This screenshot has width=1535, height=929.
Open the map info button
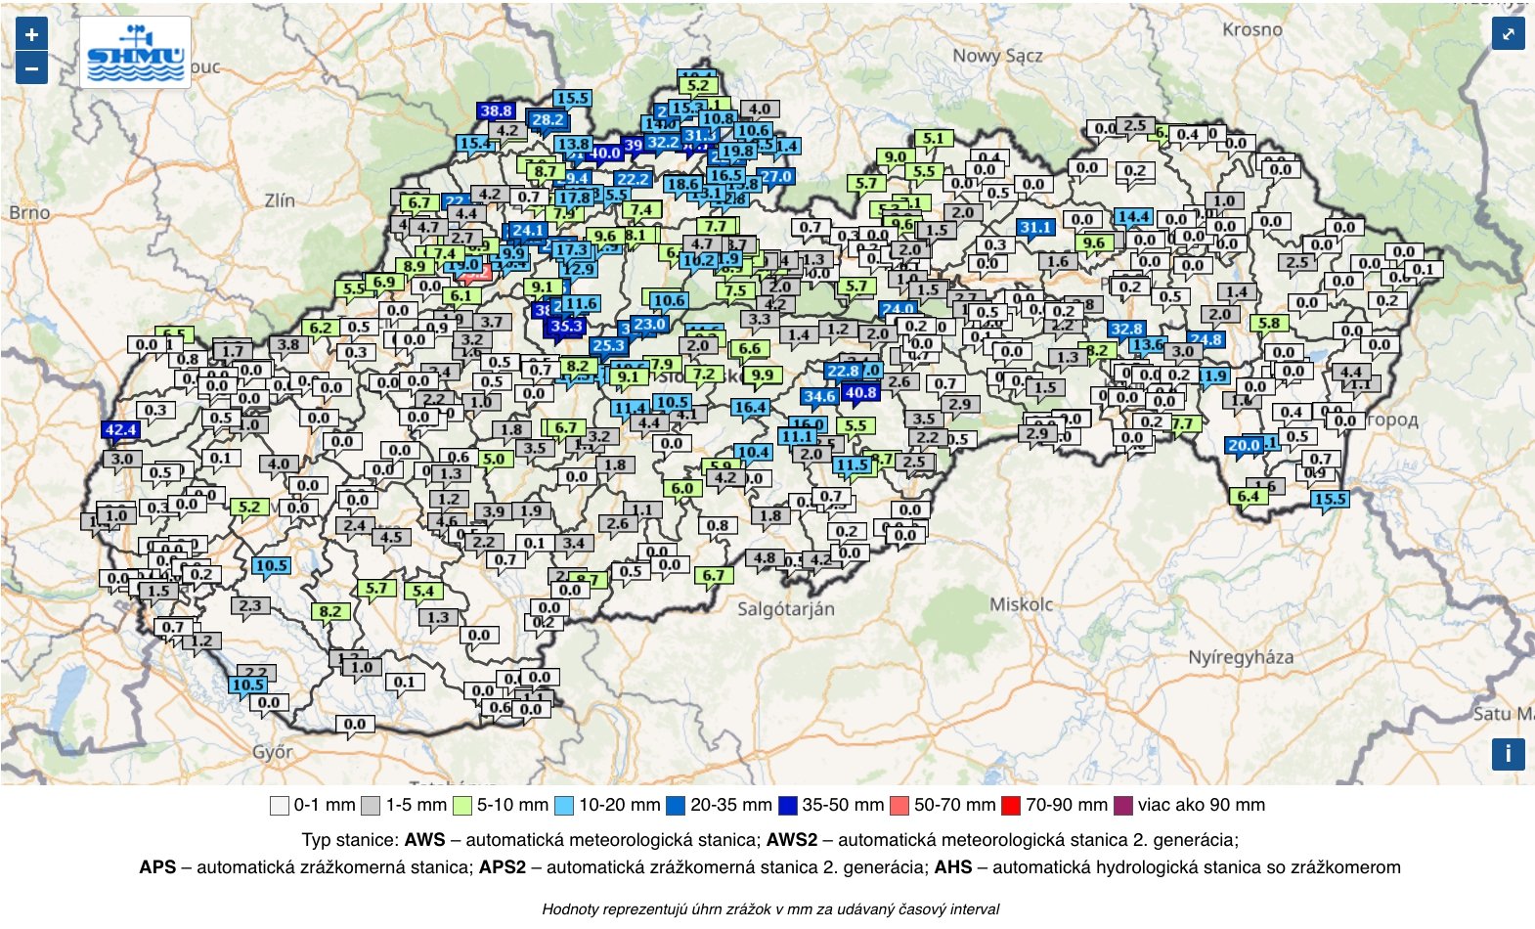pyautogui.click(x=1508, y=754)
